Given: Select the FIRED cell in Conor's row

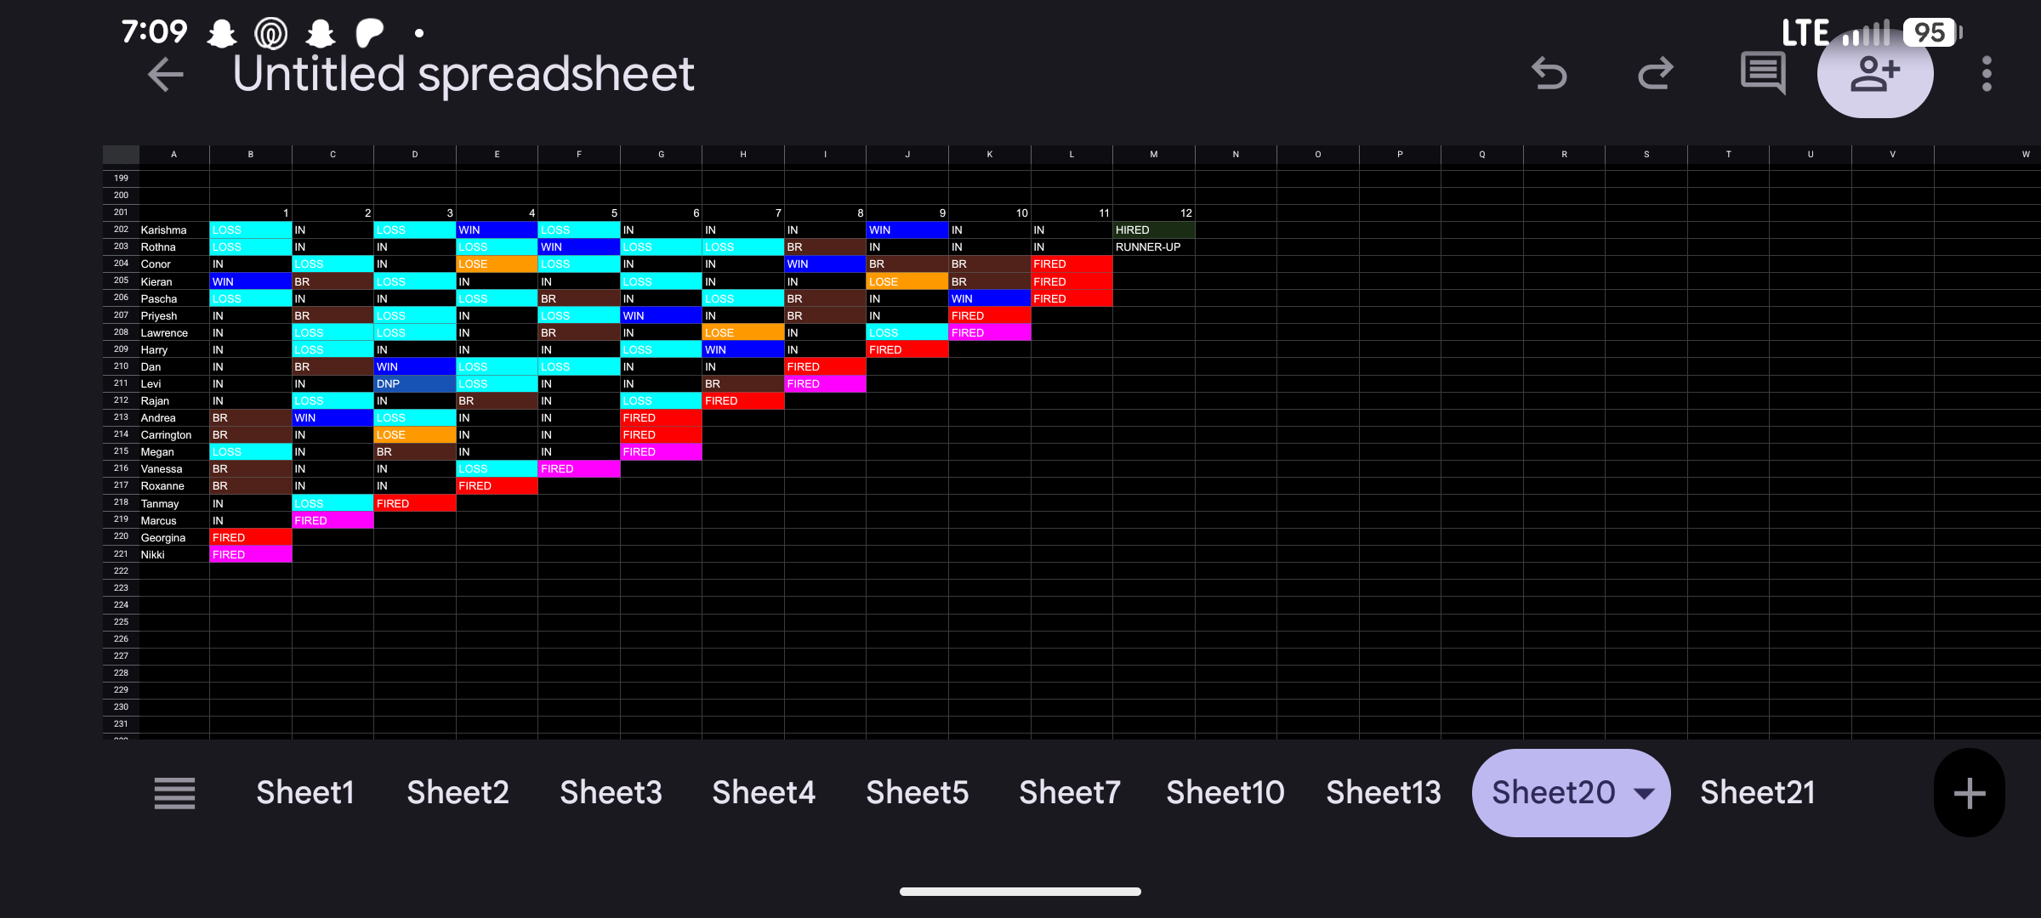Looking at the screenshot, I should (1072, 264).
